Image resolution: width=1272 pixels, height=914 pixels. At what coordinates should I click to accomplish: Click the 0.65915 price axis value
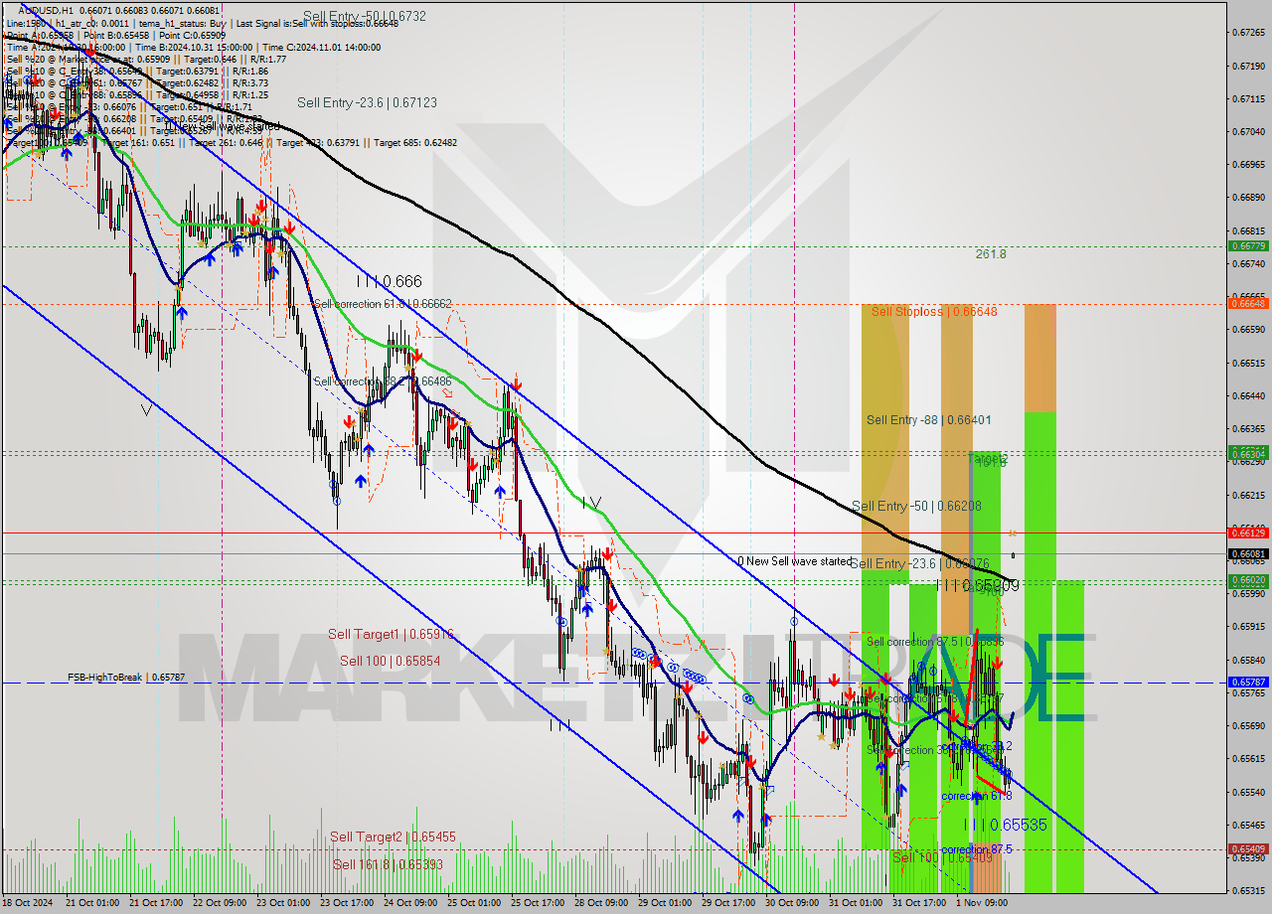1248,627
